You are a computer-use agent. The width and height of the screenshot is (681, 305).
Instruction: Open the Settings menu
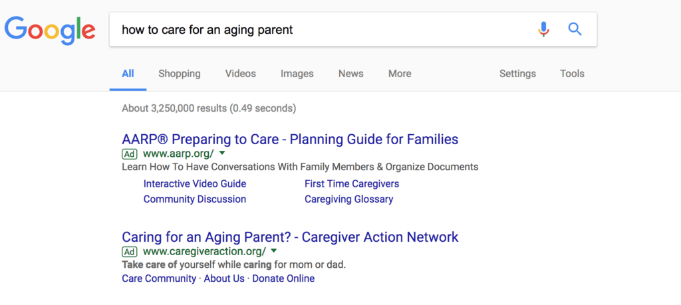pos(517,74)
